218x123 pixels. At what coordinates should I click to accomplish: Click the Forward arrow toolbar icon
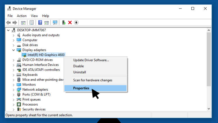15,23
